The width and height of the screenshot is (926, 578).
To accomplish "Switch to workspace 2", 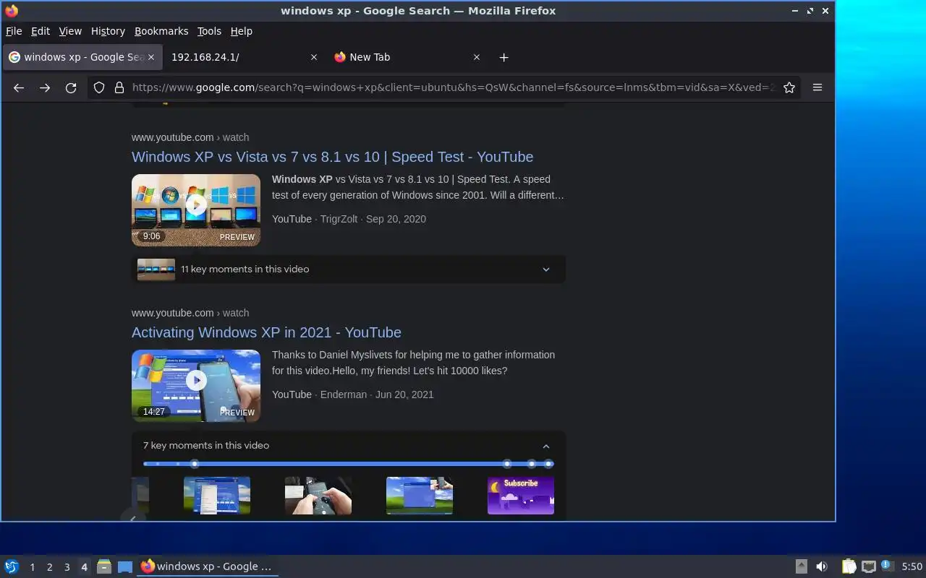I will click(49, 567).
